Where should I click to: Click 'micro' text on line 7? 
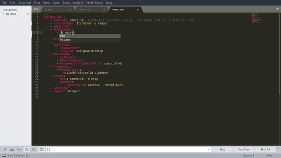pyautogui.click(x=69, y=32)
